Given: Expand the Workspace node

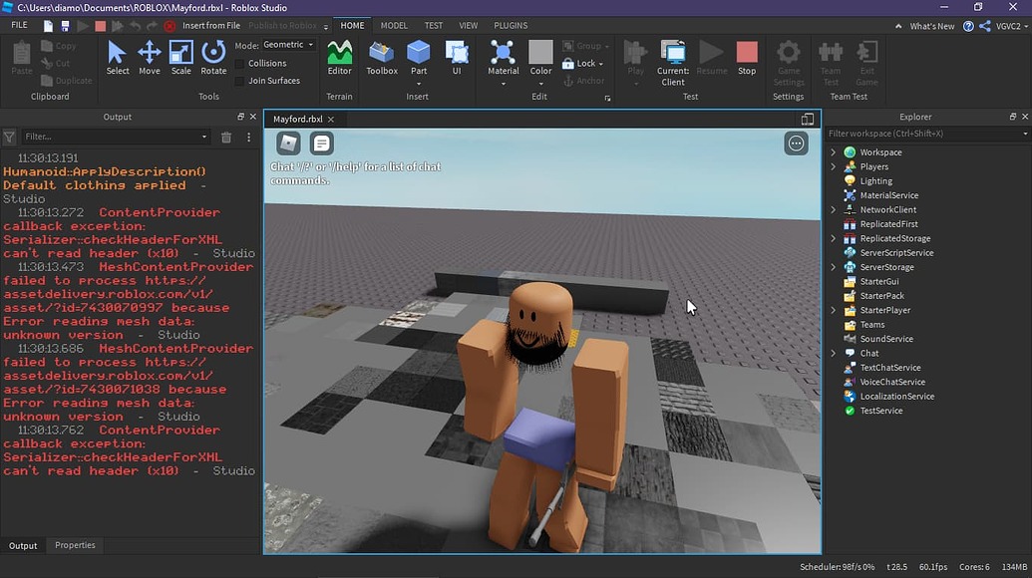Looking at the screenshot, I should 834,151.
